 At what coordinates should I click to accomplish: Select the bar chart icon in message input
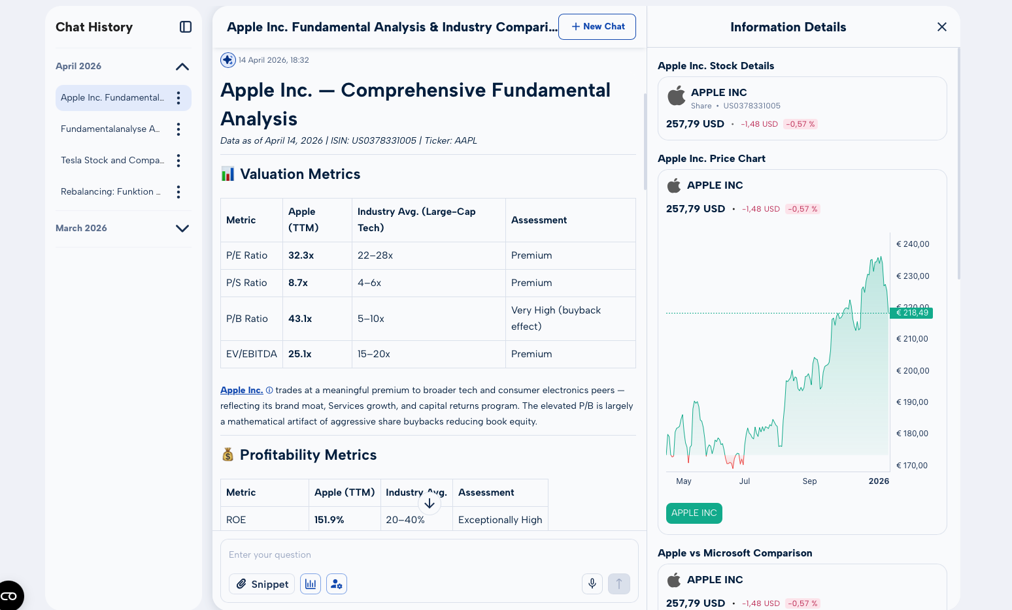[x=310, y=583]
